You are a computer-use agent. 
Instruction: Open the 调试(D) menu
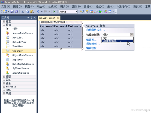[65, 7]
